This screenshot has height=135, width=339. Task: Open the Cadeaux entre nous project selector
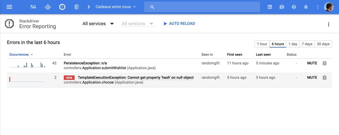116,7
